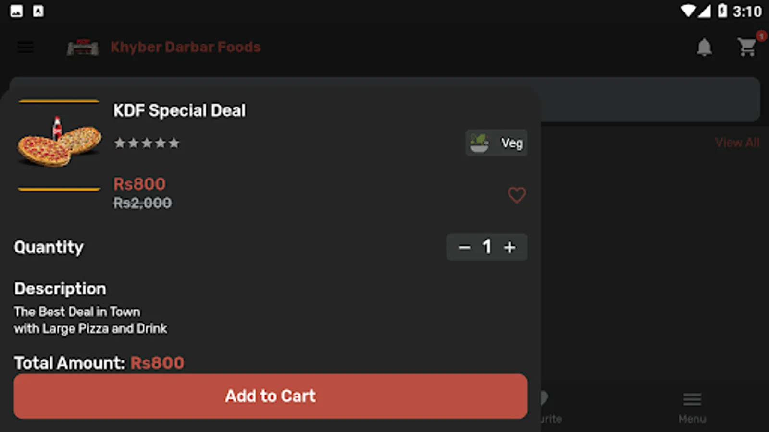Tap the Veg salad bowl icon
Screen dimensions: 769x432
479,143
